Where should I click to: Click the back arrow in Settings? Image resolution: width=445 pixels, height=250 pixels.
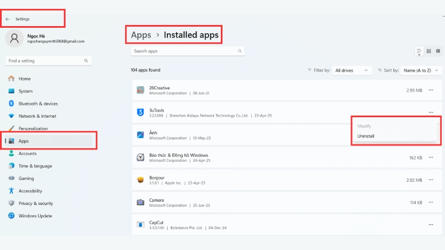click(7, 19)
